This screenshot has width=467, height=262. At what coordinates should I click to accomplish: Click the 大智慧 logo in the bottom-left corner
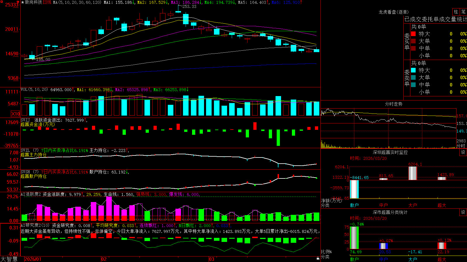click(9, 259)
